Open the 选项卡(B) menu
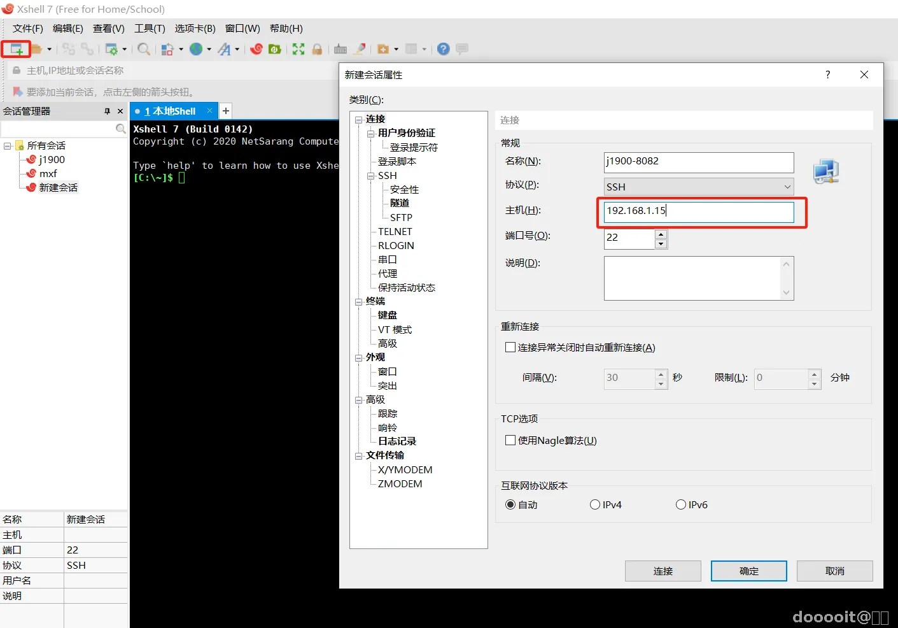The height and width of the screenshot is (628, 898). coord(195,29)
